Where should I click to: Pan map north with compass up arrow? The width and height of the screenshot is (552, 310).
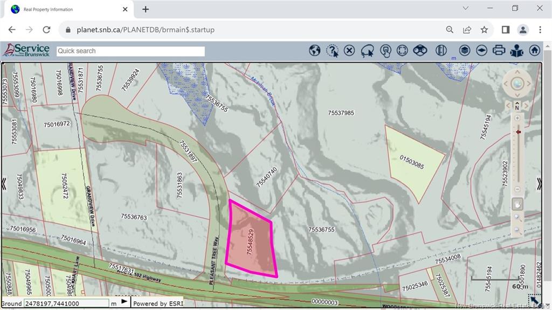517,72
